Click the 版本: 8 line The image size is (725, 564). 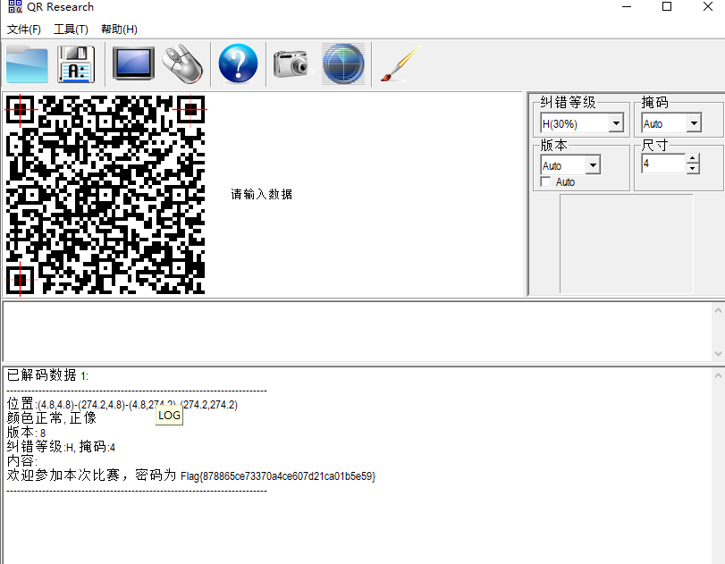[26, 433]
